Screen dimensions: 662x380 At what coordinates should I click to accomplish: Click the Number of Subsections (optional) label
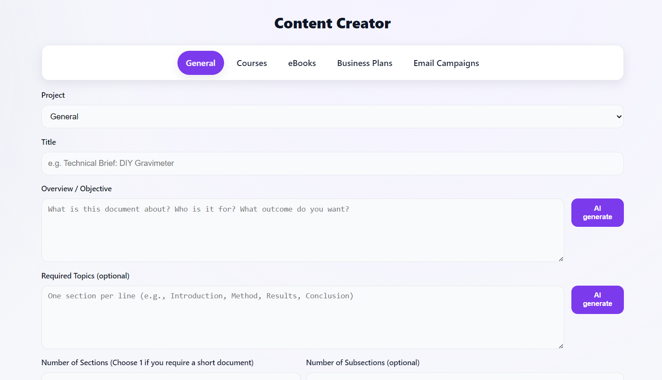[x=363, y=363]
